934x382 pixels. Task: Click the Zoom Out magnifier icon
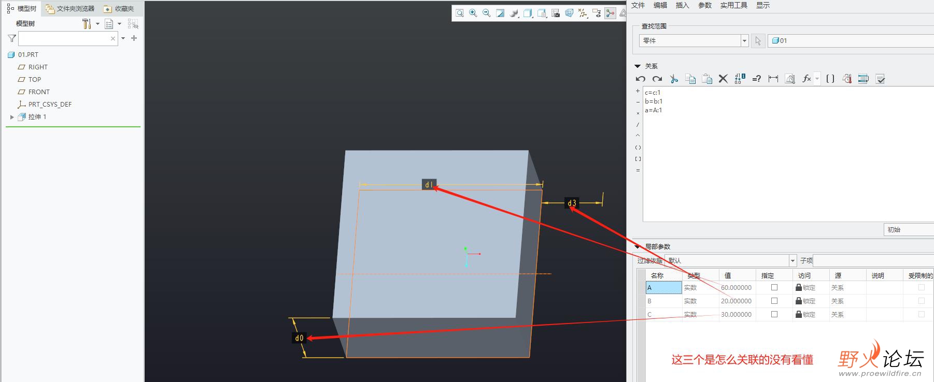click(487, 13)
